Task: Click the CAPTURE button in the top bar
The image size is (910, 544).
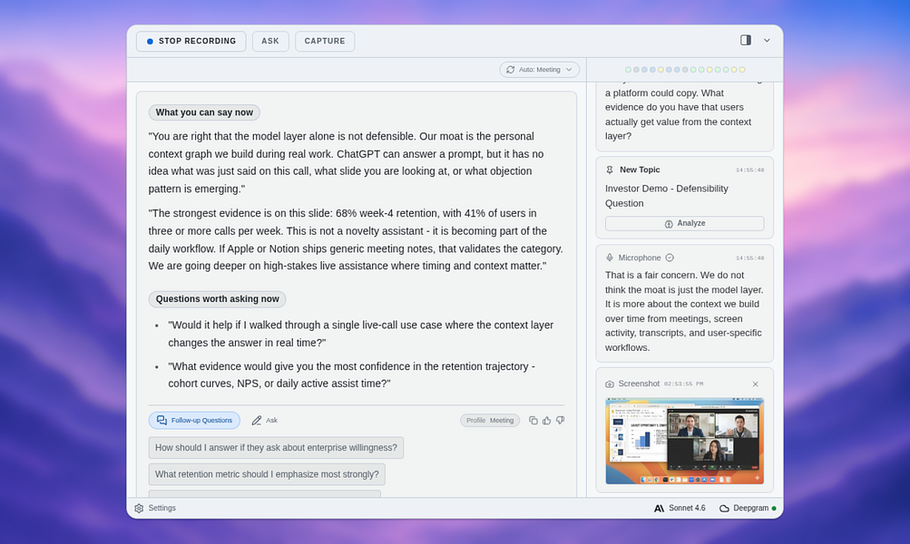Action: point(325,41)
